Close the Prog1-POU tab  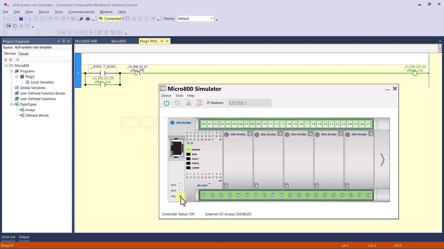click(167, 41)
